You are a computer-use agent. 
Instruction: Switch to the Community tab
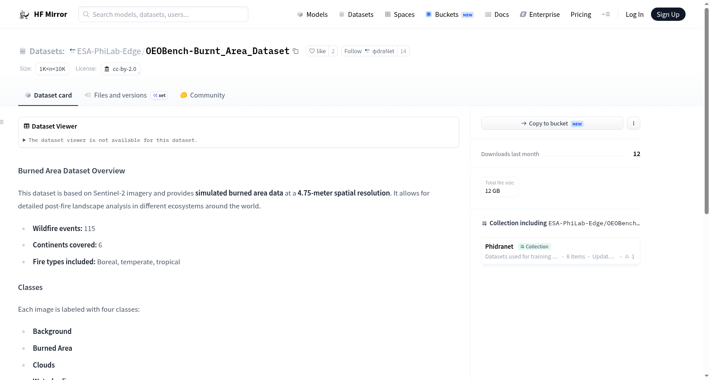tap(202, 95)
